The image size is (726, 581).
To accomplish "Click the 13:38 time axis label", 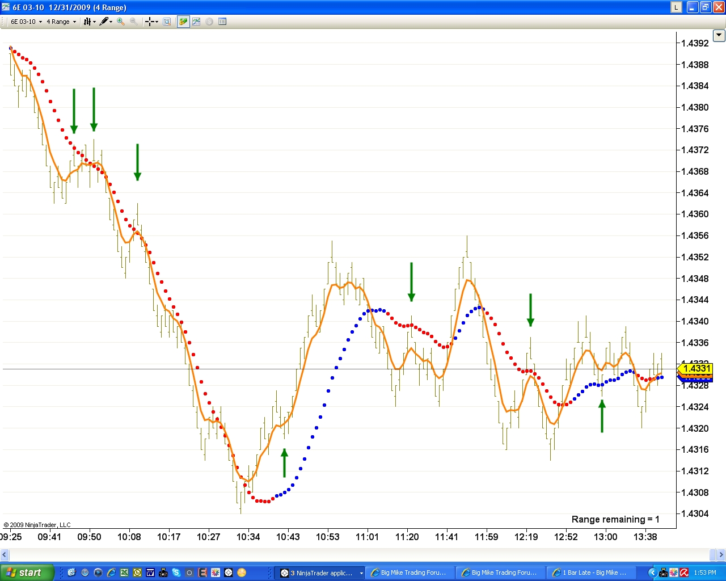I will (645, 537).
